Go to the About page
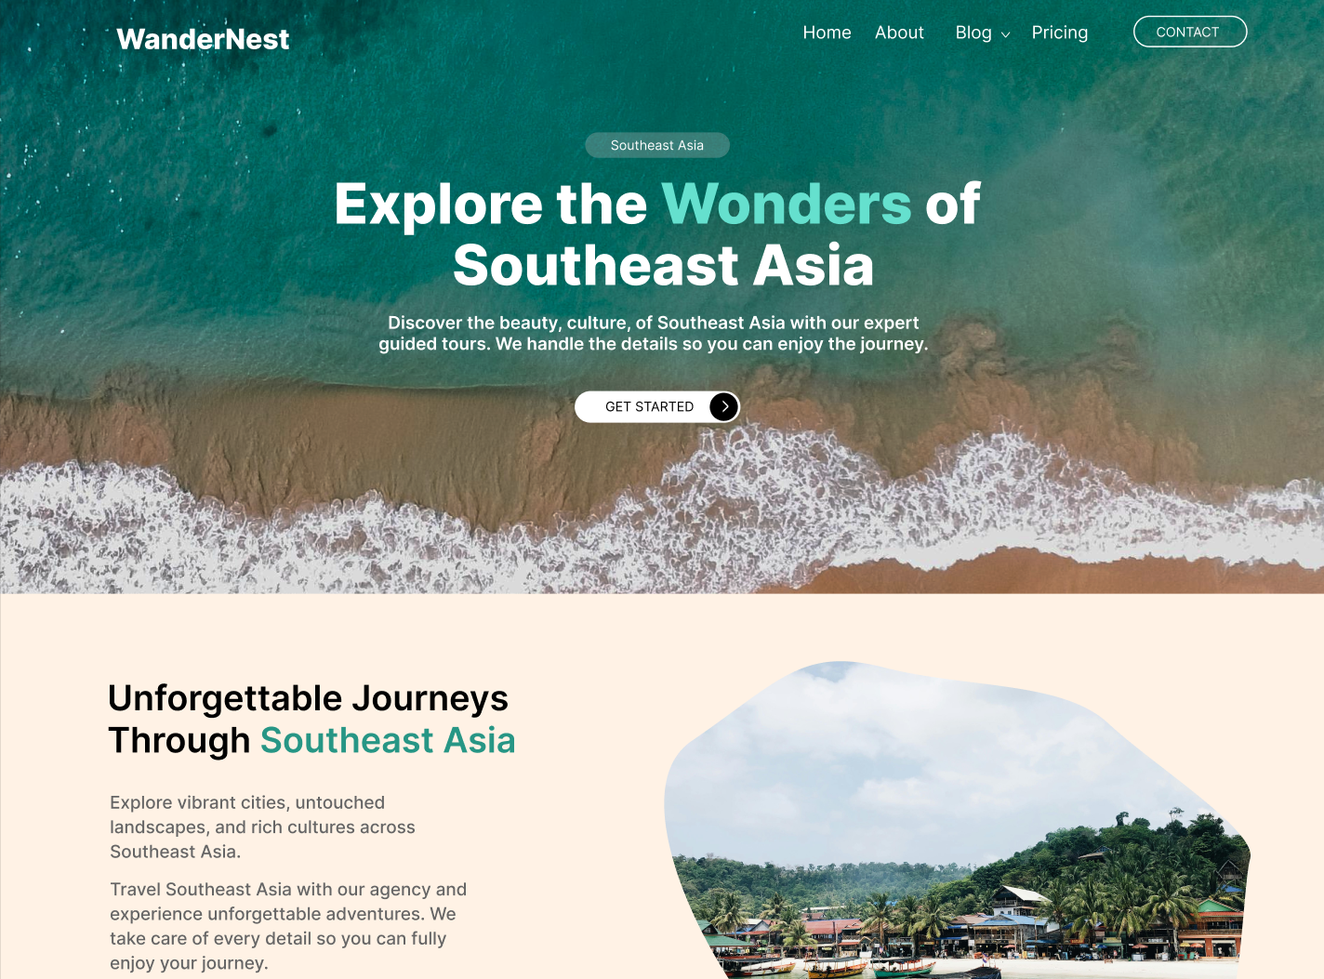Image resolution: width=1324 pixels, height=979 pixels. (899, 33)
